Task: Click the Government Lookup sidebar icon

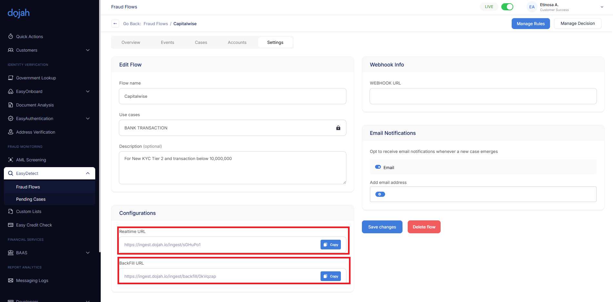Action: pos(11,78)
